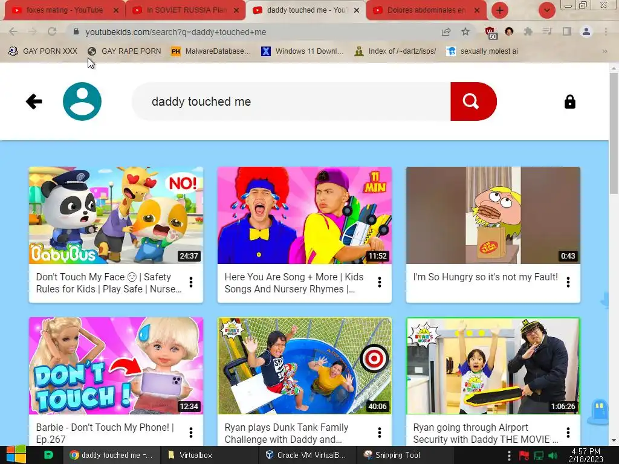Open options menu for Here You Are Song video
This screenshot has height=464, width=619.
tap(380, 282)
